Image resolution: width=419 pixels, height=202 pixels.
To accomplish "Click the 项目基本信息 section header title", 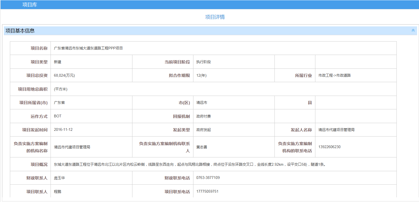I will [x=20, y=31].
